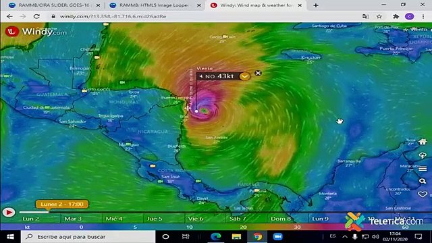Open the taskbar clock showing 17:04

click(395, 236)
